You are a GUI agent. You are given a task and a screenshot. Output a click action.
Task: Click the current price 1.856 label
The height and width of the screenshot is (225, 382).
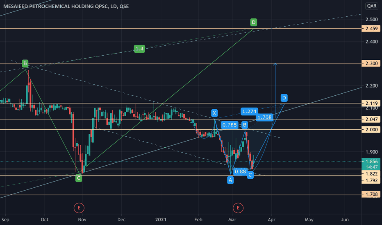coord(371,161)
